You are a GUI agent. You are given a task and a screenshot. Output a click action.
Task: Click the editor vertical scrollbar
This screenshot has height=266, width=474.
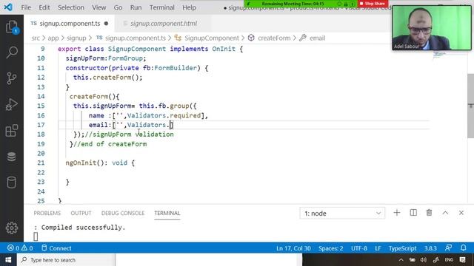pos(470,106)
